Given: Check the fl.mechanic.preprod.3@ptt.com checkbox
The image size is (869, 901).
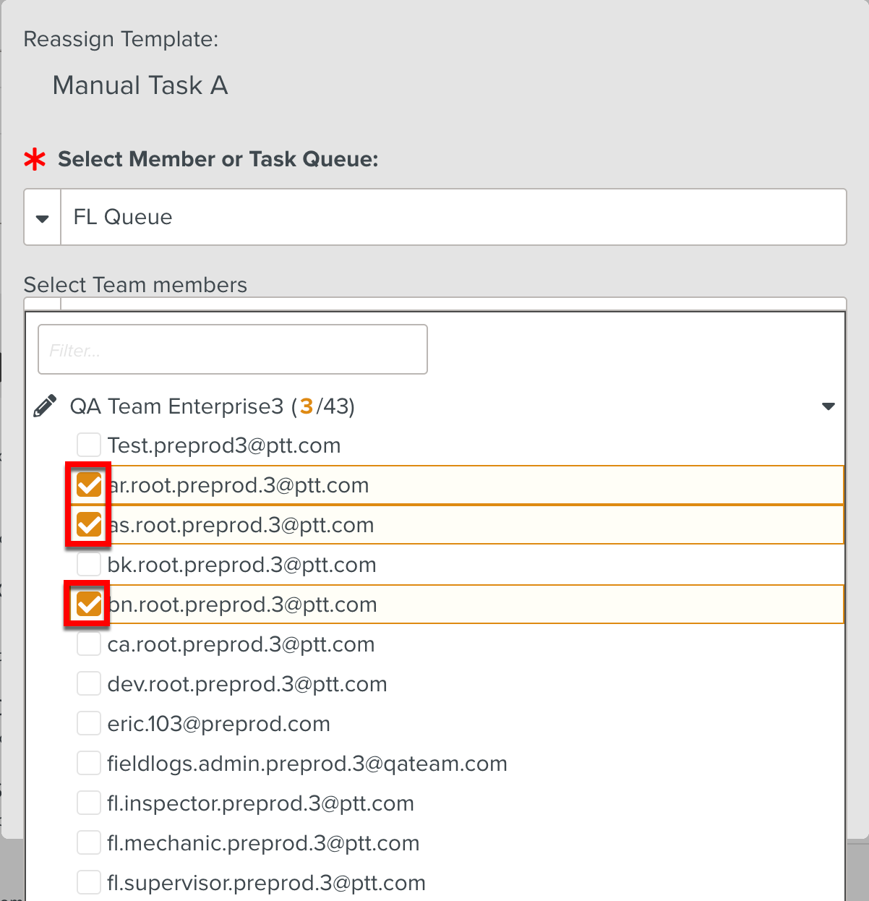Looking at the screenshot, I should click(89, 843).
